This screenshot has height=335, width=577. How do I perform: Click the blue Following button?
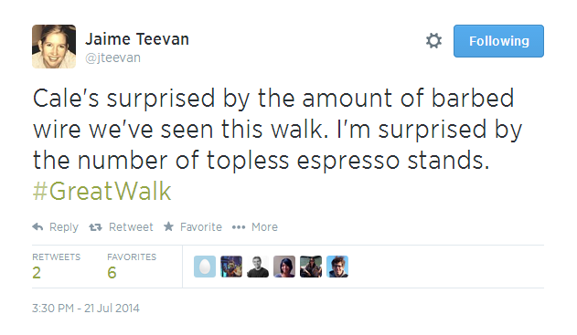pos(498,41)
